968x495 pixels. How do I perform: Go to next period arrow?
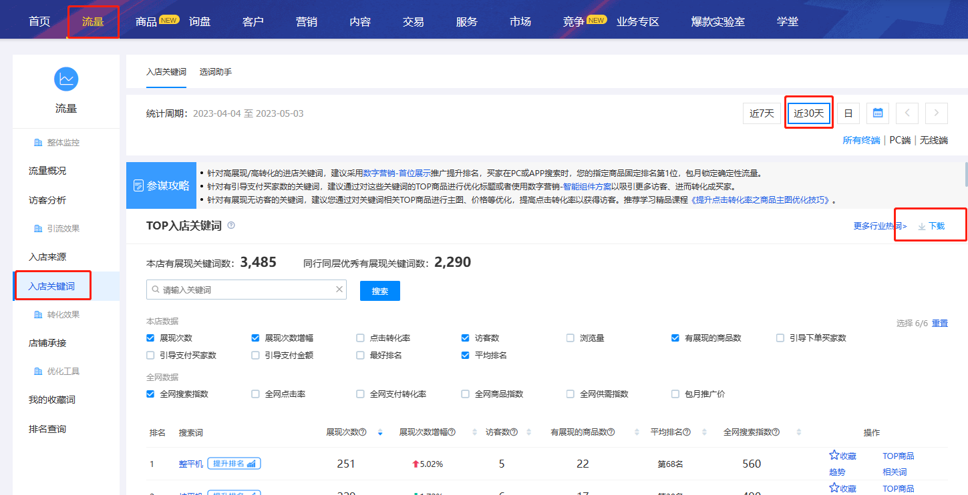937,113
